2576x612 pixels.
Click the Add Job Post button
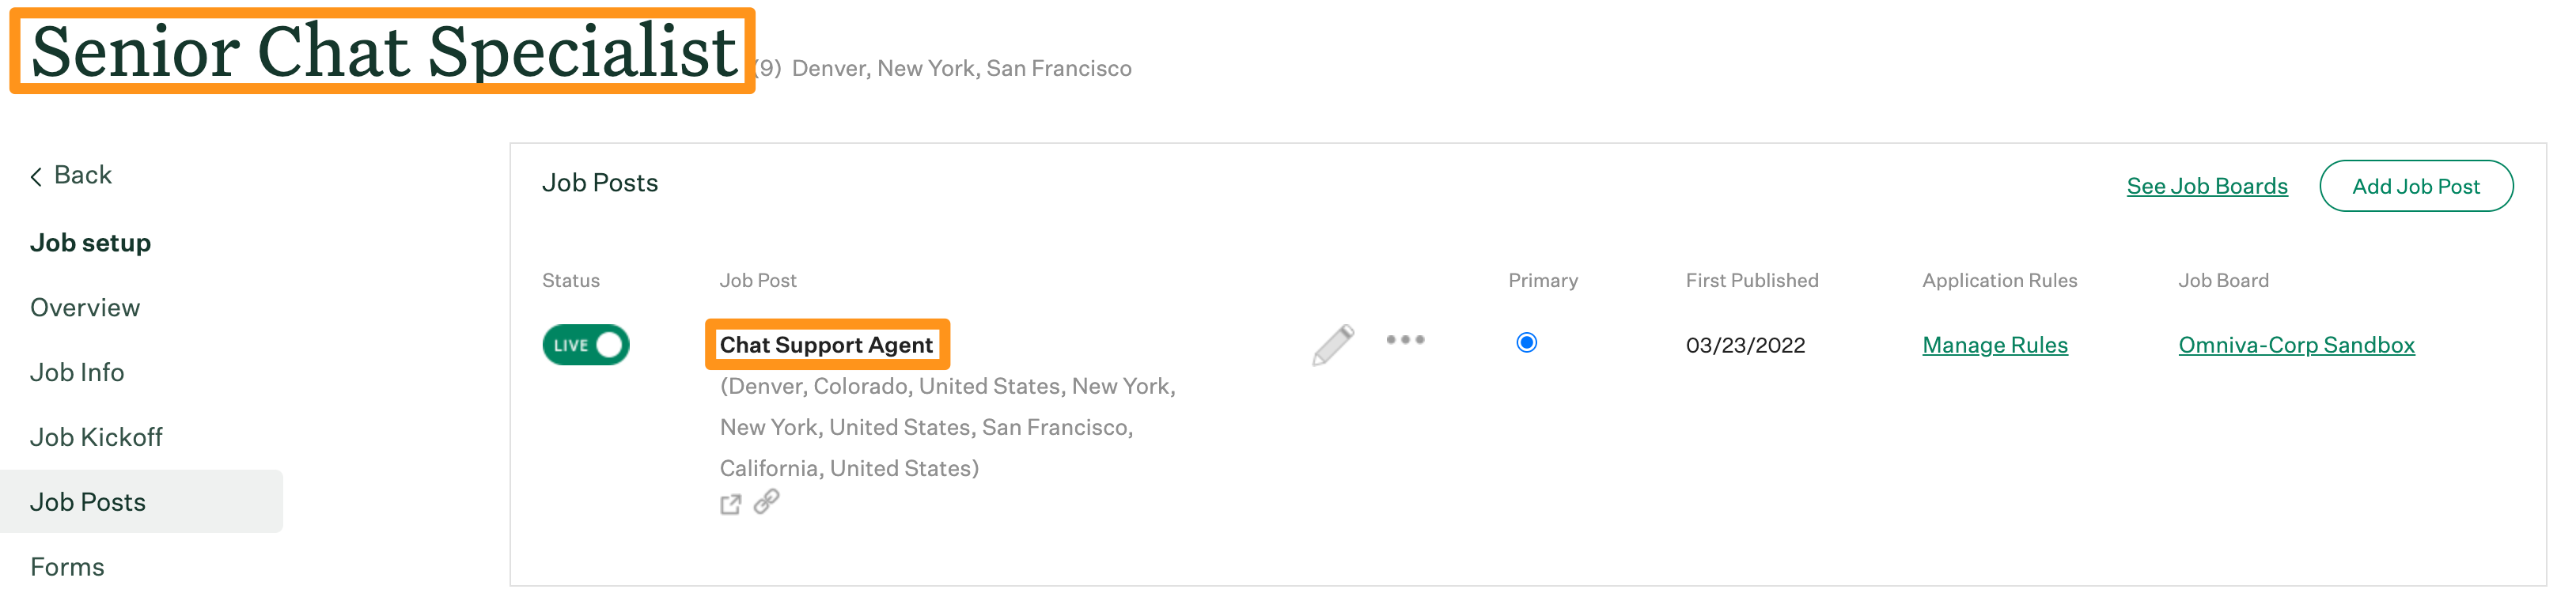click(2417, 185)
